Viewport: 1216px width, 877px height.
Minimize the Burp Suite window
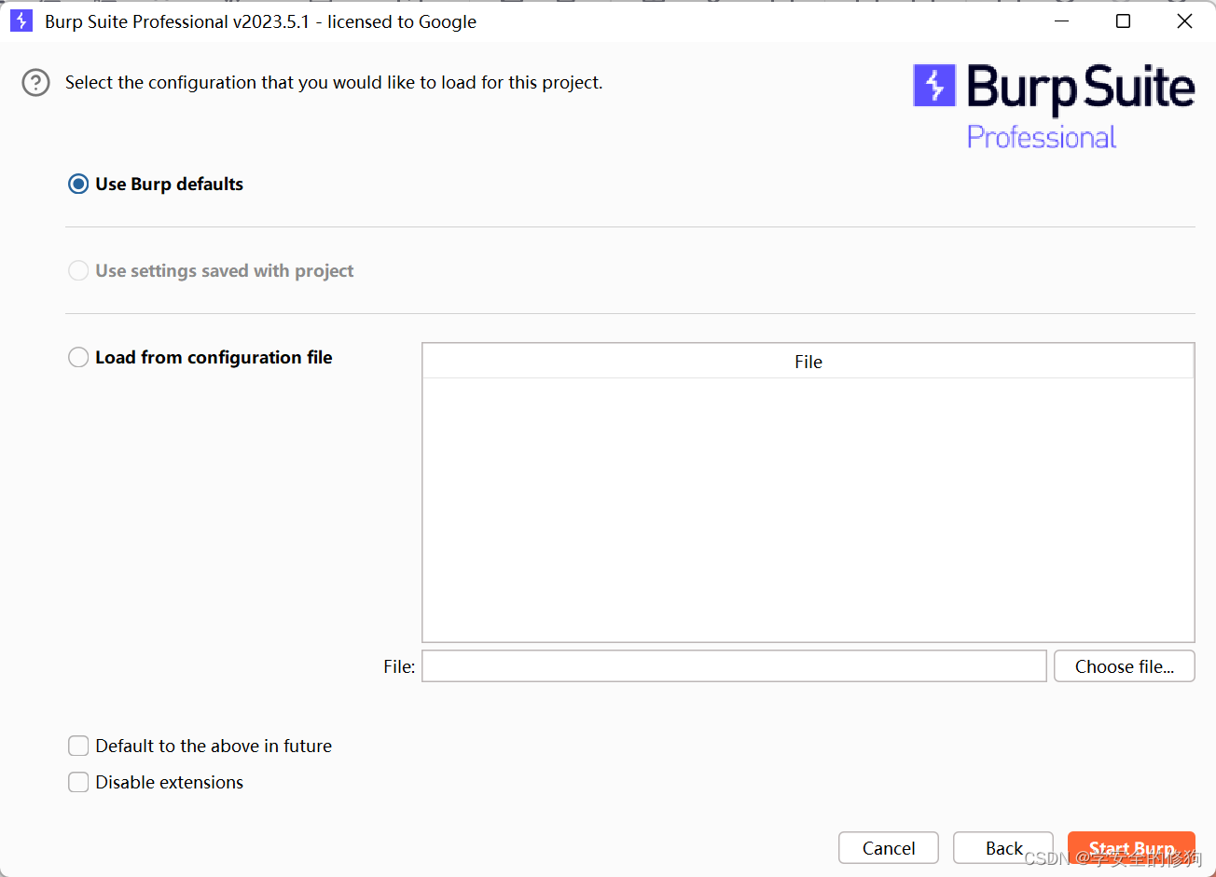pos(1062,21)
